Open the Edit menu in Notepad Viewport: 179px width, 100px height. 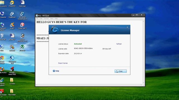tap(41, 19)
